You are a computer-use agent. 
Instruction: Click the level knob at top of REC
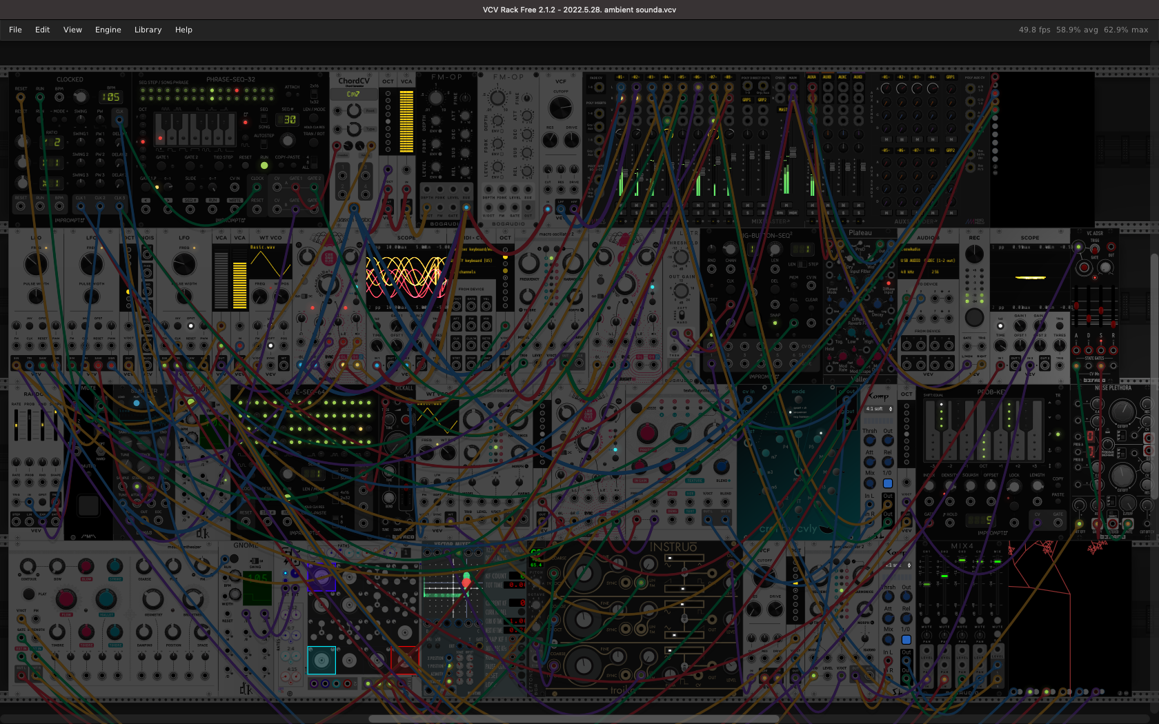974,254
